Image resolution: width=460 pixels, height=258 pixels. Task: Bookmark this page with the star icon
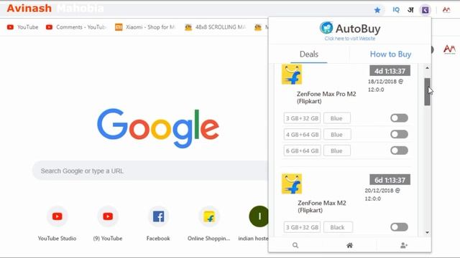377,10
